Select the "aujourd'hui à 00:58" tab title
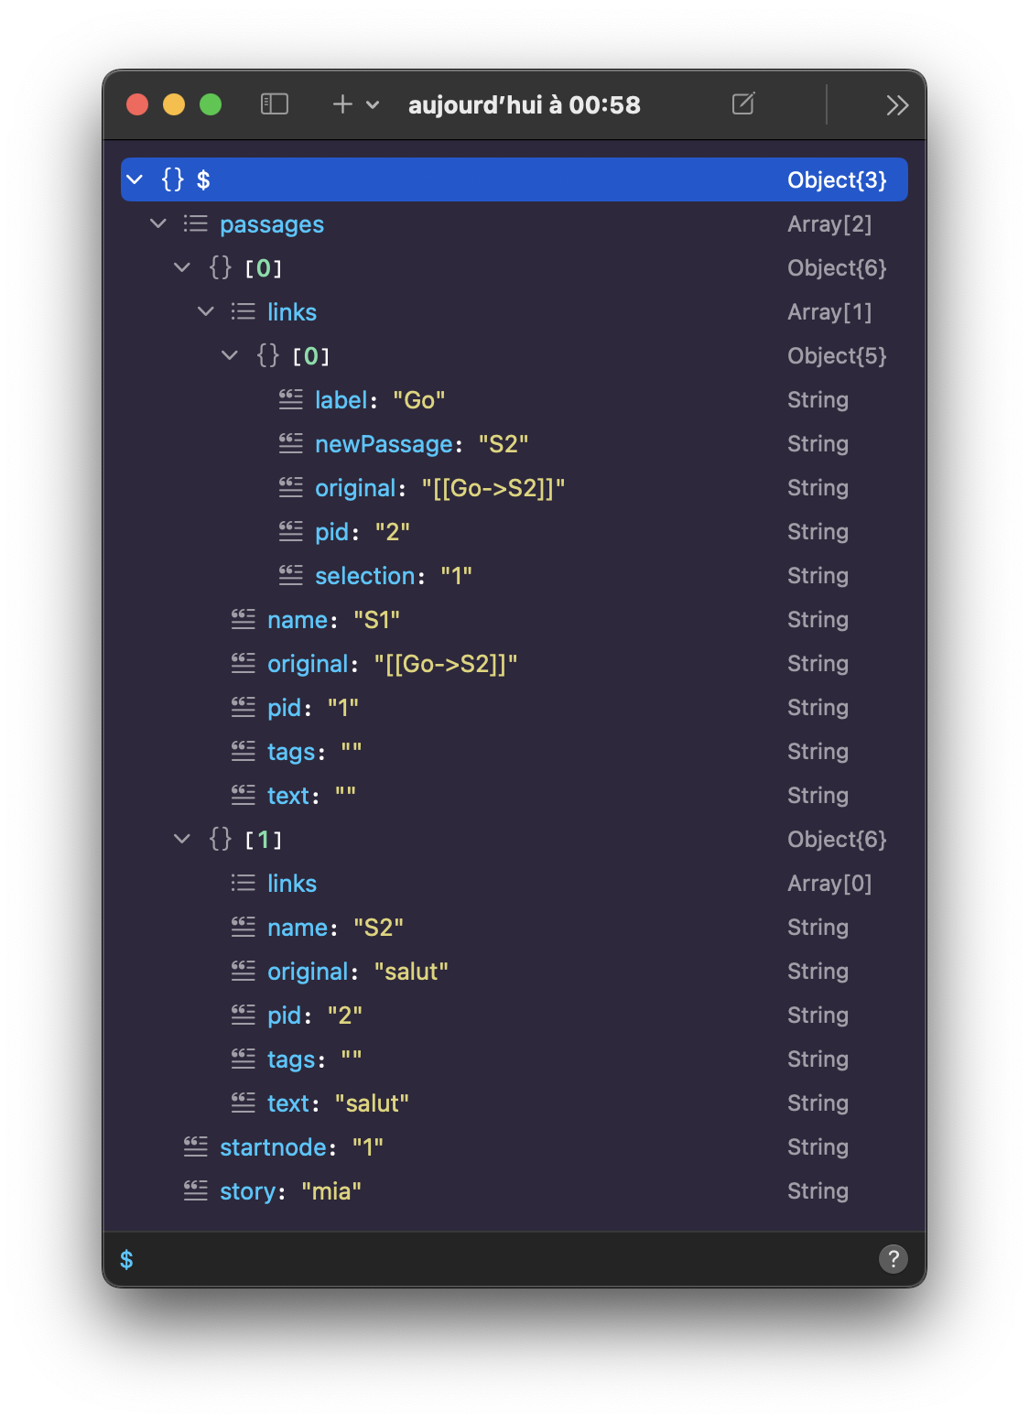1029x1423 pixels. coord(524,104)
